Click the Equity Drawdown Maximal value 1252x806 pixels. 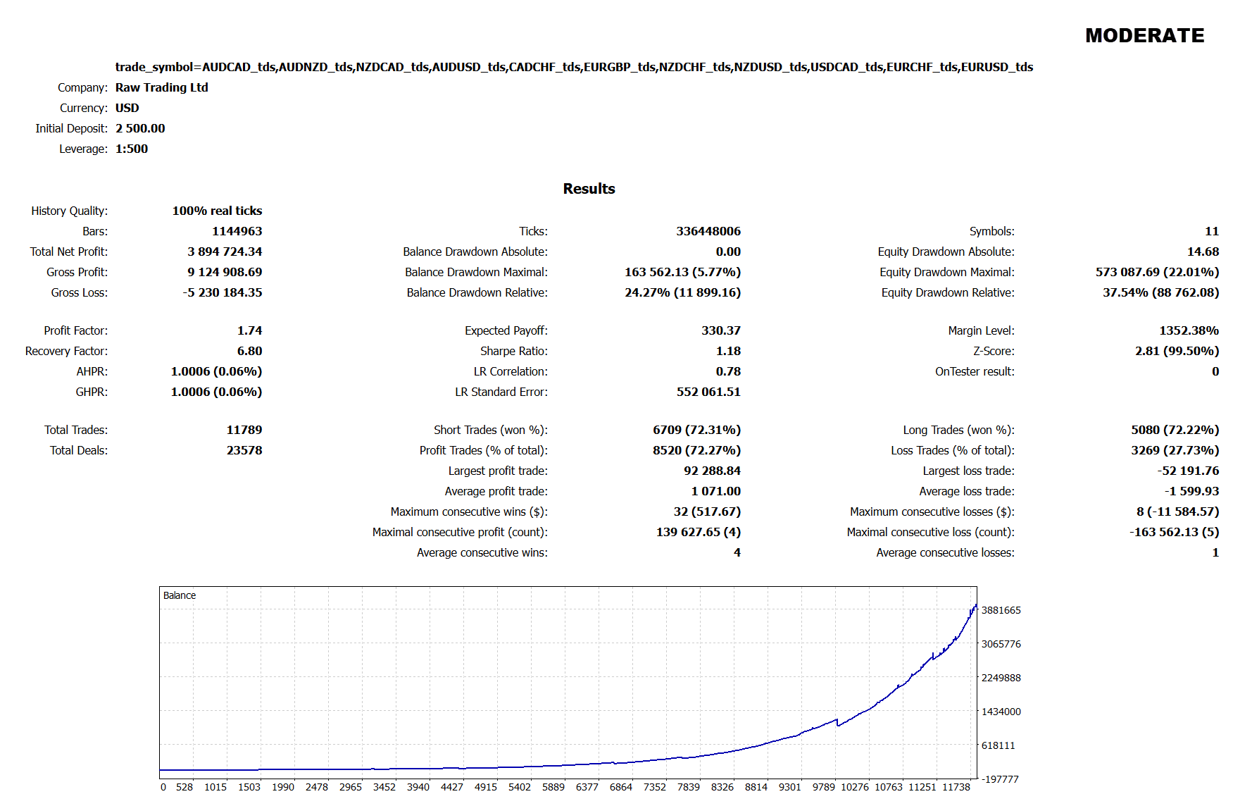[1157, 272]
